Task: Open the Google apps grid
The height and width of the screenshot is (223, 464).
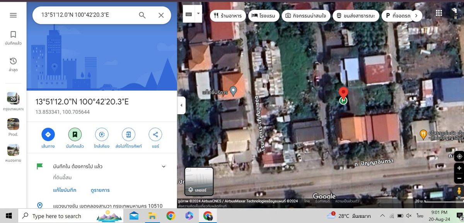Action: pyautogui.click(x=439, y=13)
